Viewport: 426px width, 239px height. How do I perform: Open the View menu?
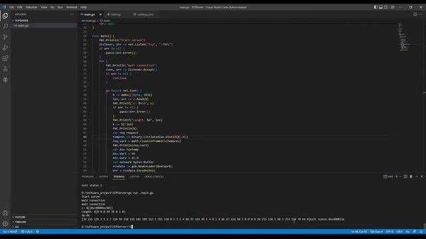point(44,7)
